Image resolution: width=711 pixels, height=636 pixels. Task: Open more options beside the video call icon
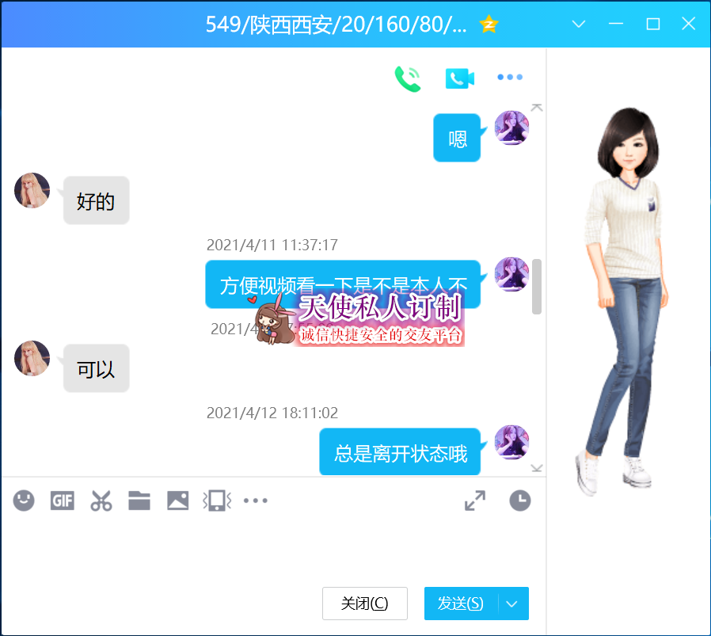tap(510, 78)
